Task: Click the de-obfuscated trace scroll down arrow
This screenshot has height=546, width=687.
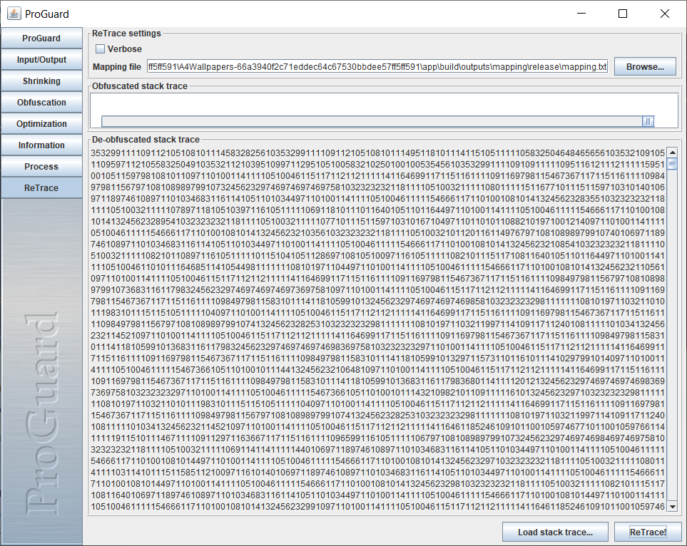Action: tap(672, 507)
